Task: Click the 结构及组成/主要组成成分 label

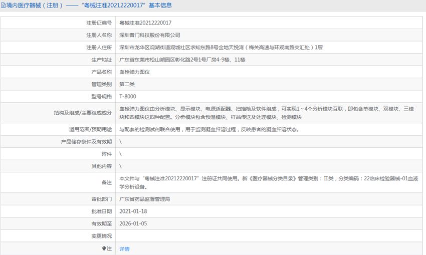Action: [x=83, y=113]
